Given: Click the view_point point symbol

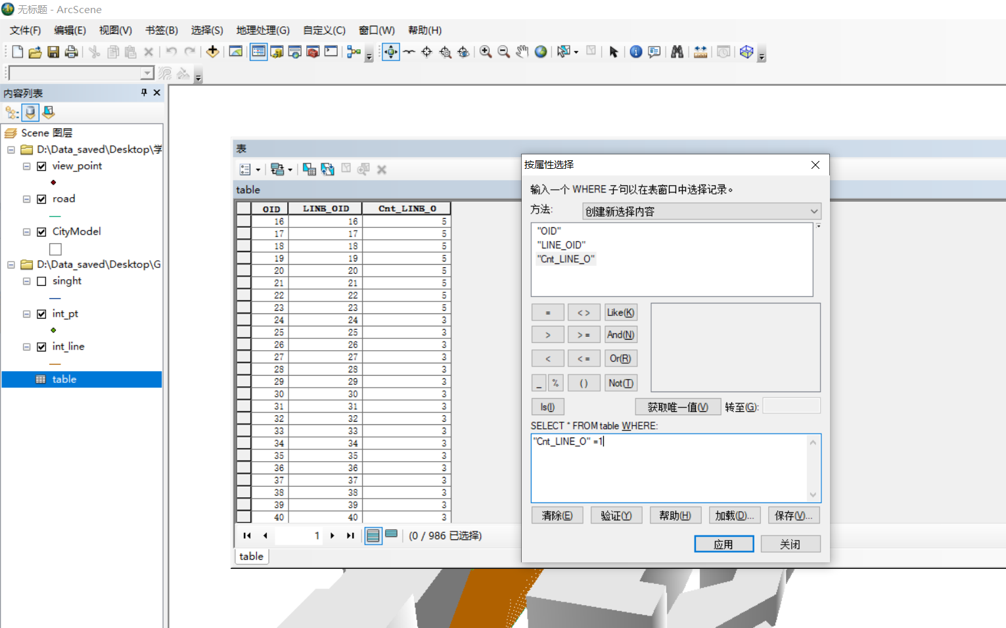Looking at the screenshot, I should 53,182.
